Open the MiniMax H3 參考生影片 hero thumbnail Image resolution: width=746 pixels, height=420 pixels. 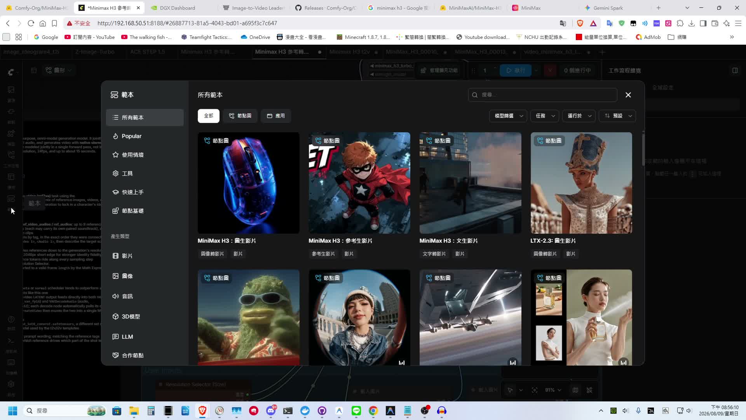(359, 183)
